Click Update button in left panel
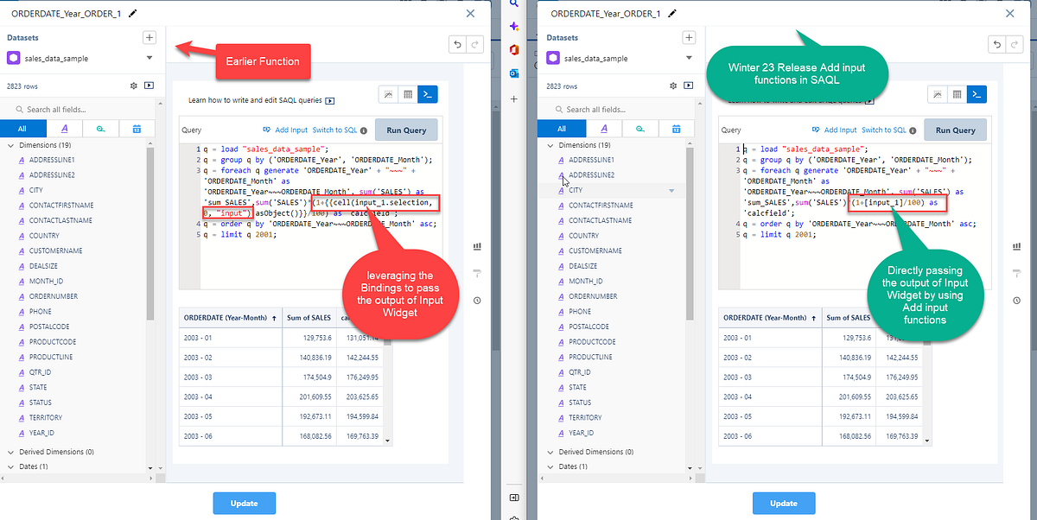1037x520 pixels. [245, 503]
